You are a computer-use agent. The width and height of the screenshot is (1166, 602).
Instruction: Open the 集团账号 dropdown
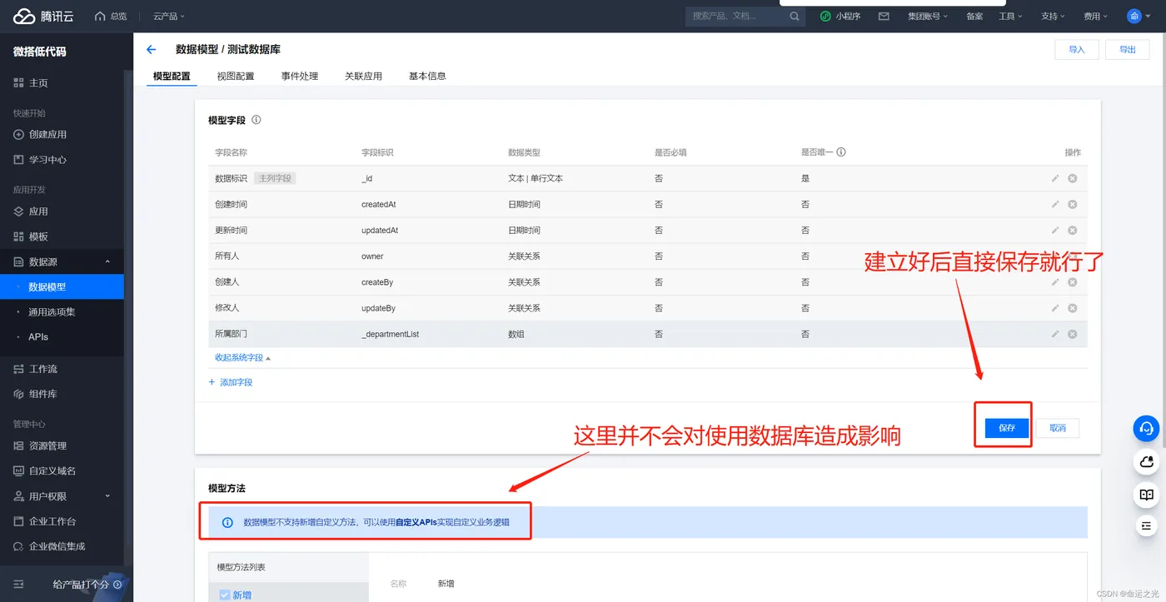[x=928, y=16]
